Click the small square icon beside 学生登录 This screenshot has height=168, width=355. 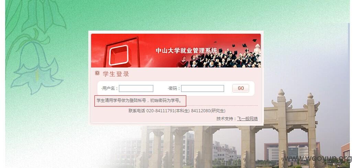pos(97,73)
